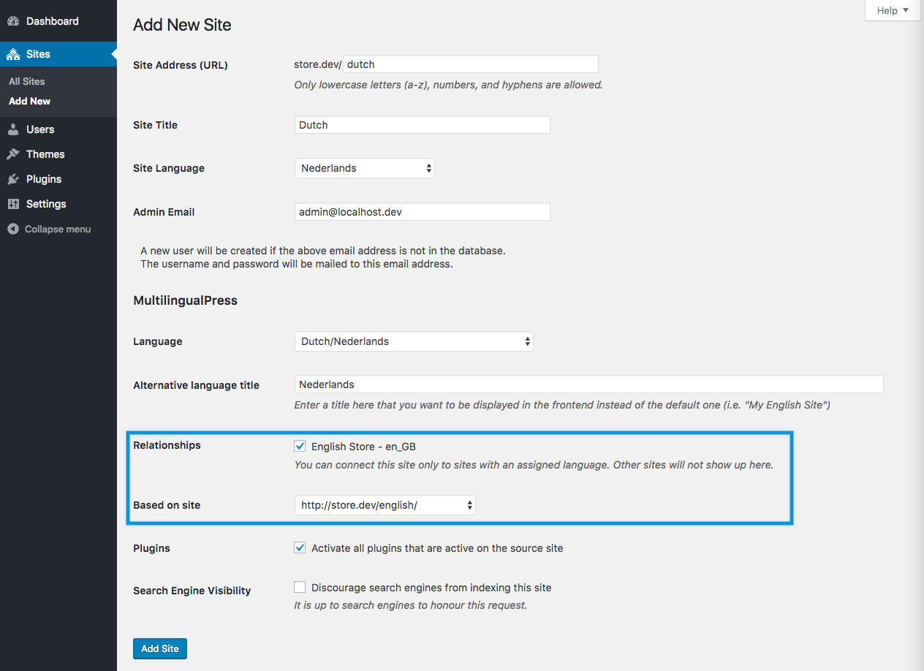The height and width of the screenshot is (671, 924).
Task: Collapse the admin sidebar menu
Action: (12, 229)
